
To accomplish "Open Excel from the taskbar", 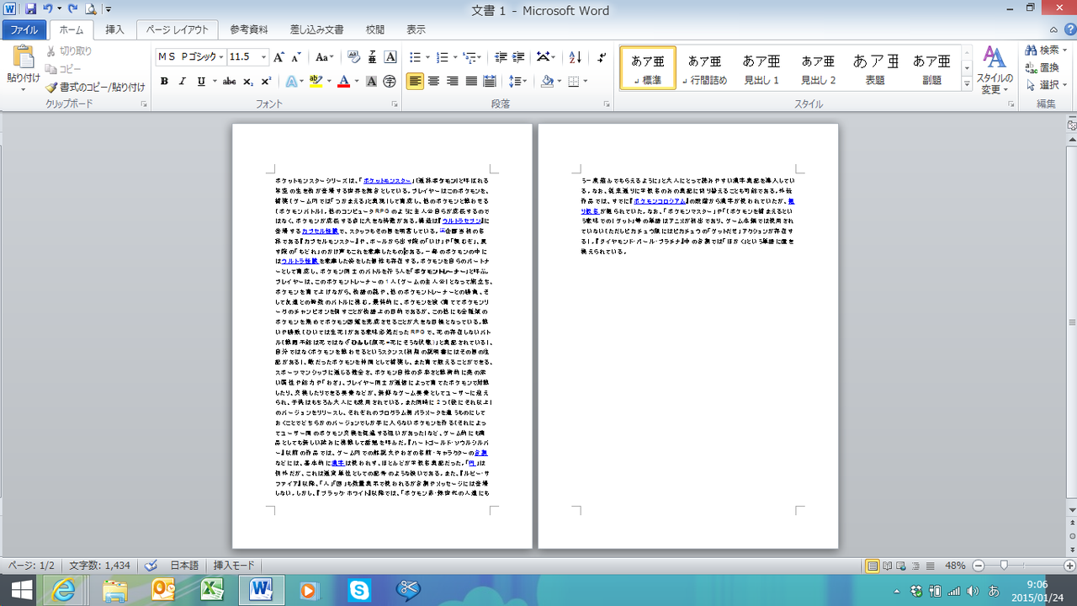I will pyautogui.click(x=211, y=591).
